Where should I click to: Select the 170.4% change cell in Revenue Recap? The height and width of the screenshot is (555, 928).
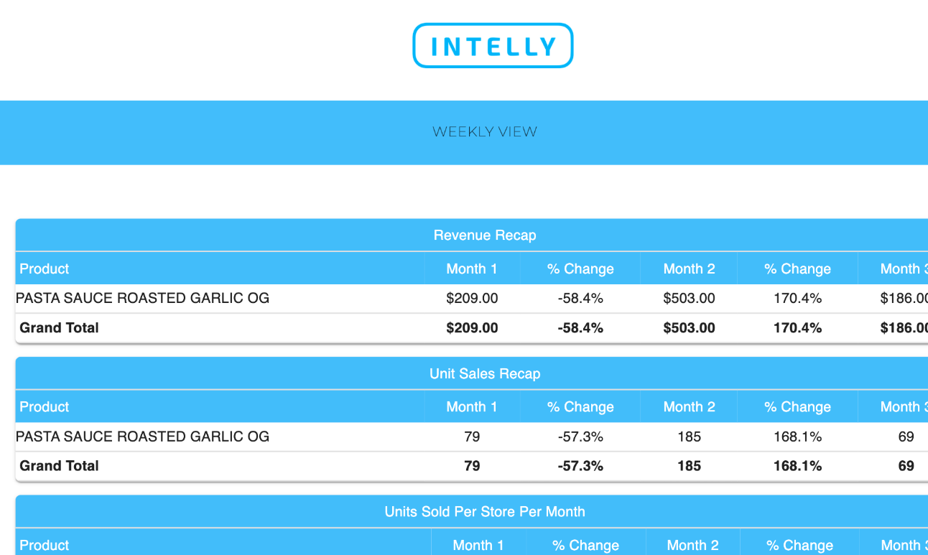[797, 298]
